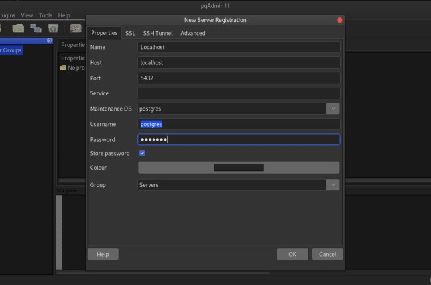Click the Properties toolbar icon in pgAdmin
The image size is (431, 285).
[18, 28]
